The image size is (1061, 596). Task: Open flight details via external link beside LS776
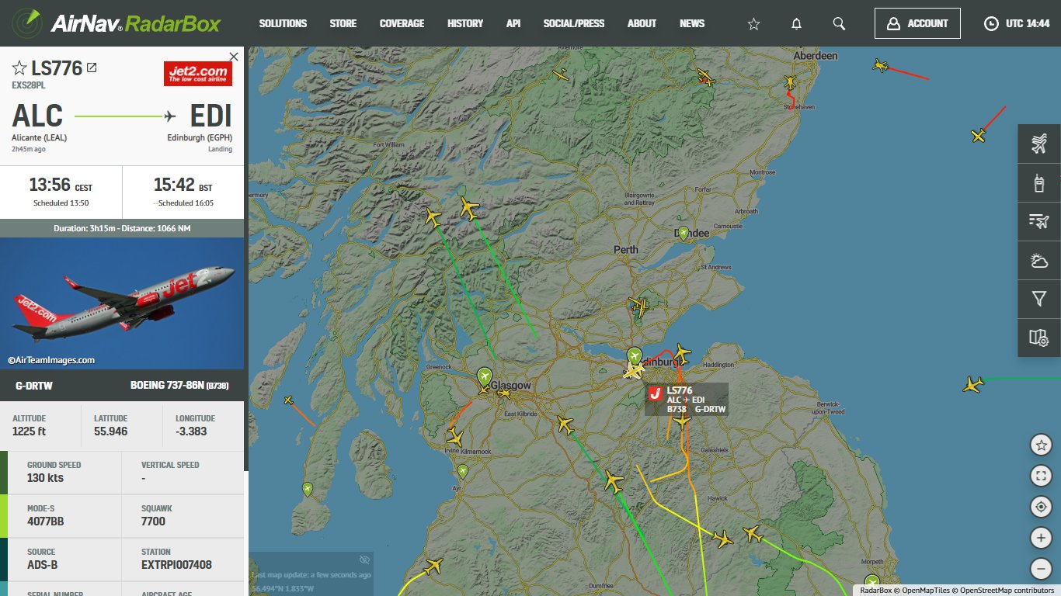coord(92,68)
